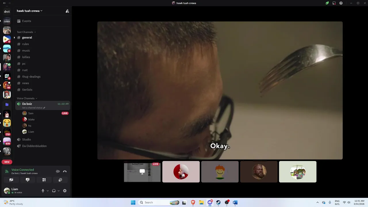
Task: Click the Share Your Screen button
Action: pos(28,180)
